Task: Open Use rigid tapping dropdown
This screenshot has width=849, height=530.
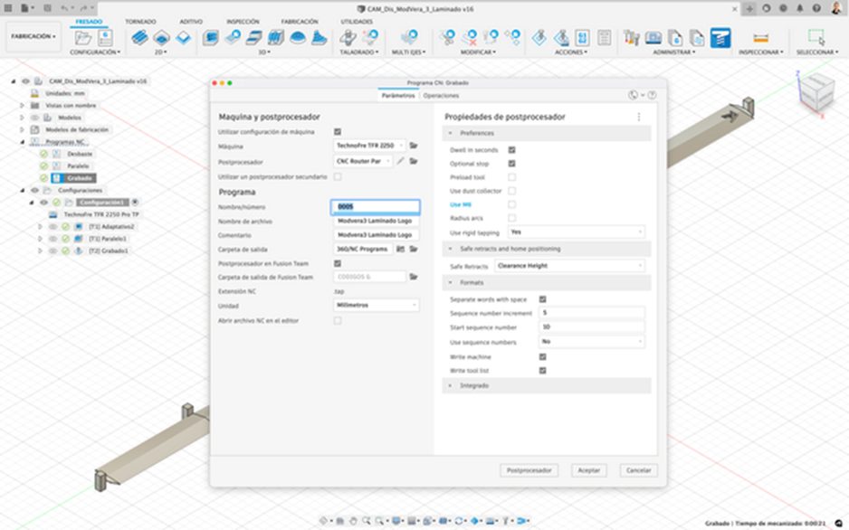Action: click(x=576, y=232)
